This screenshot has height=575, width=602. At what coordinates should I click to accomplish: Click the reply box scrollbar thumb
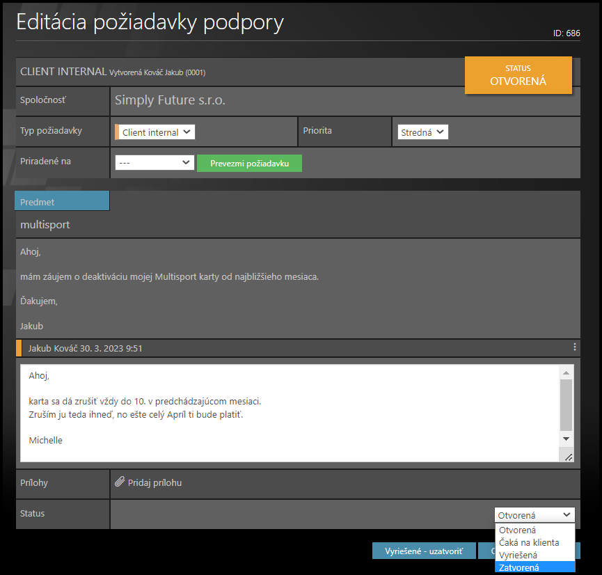(x=566, y=404)
